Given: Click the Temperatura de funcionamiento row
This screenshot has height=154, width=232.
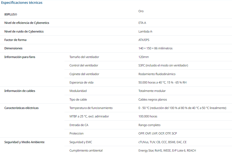Looking at the screenshot, I should (x=148, y=108).
